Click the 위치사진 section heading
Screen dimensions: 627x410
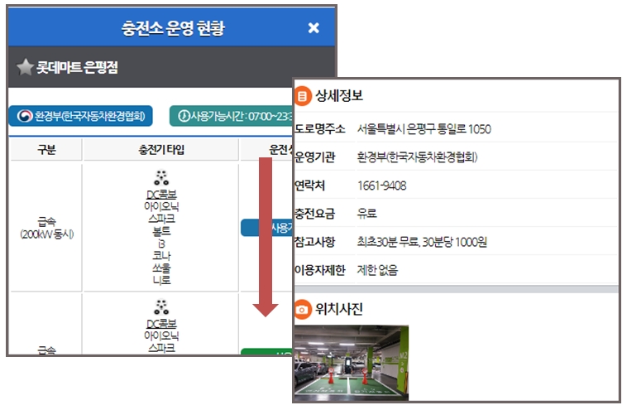point(339,310)
